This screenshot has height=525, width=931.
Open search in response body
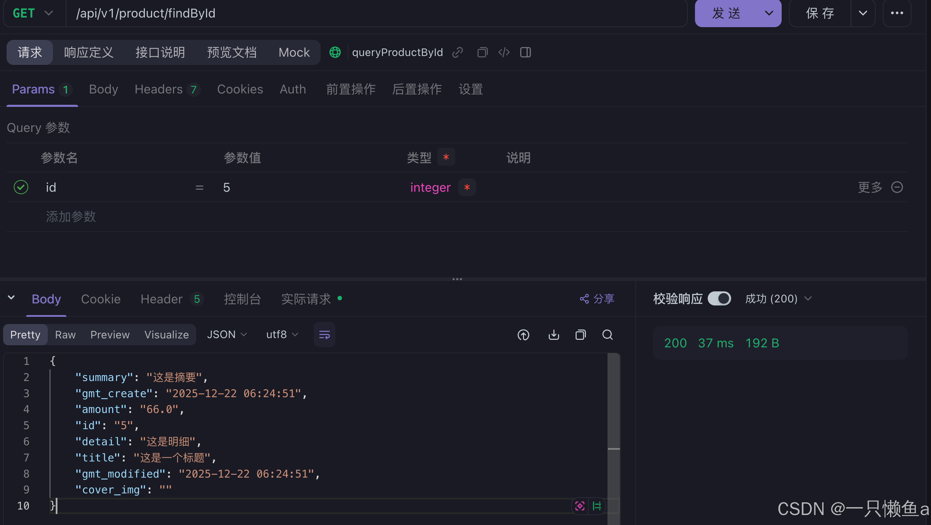(x=607, y=335)
